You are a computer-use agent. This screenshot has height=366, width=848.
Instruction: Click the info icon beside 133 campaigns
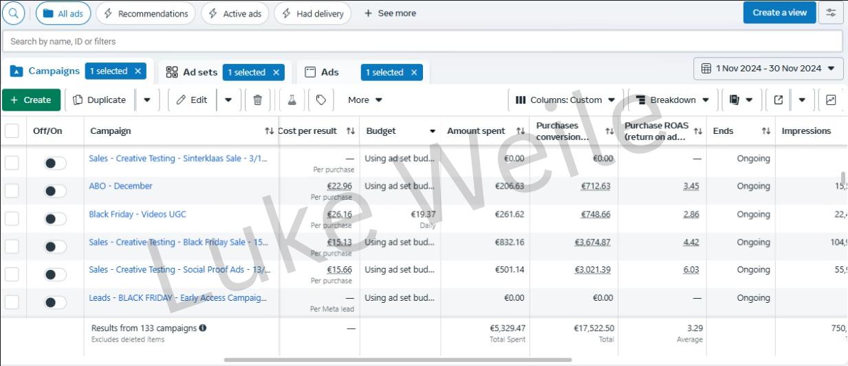click(203, 328)
